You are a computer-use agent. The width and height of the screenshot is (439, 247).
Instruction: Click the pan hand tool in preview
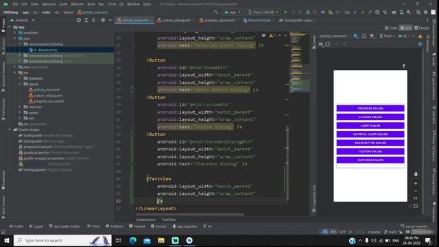pos(416,174)
